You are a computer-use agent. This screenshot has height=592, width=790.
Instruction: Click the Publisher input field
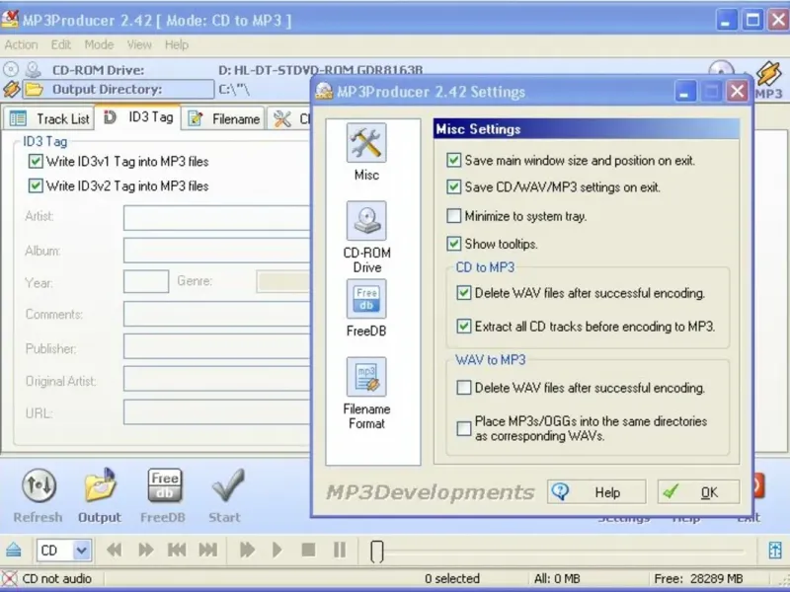click(217, 346)
